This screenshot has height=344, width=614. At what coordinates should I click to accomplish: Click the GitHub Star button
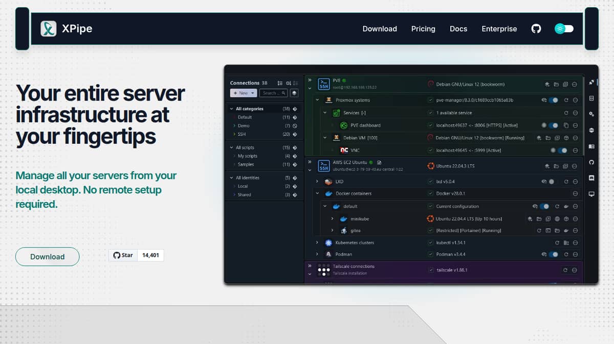pyautogui.click(x=123, y=255)
